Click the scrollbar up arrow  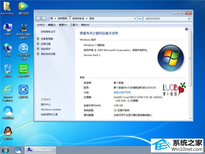click(x=190, y=29)
